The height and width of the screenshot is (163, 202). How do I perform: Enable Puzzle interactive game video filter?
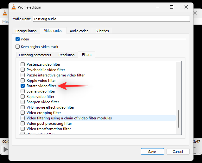point(23,75)
